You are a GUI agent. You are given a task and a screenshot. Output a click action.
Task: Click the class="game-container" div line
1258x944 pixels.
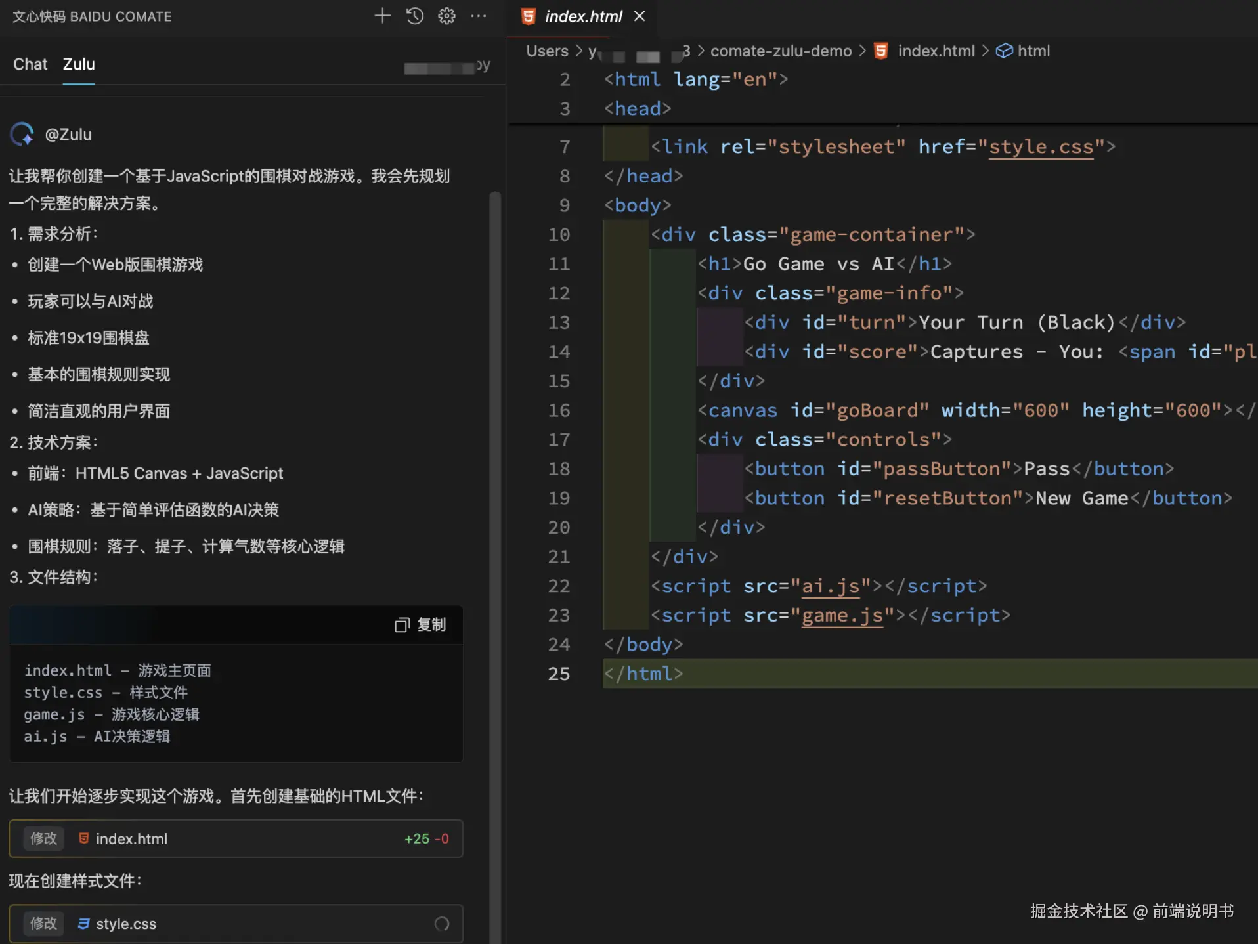pyautogui.click(x=813, y=234)
